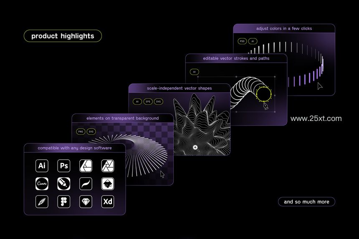The height and width of the screenshot is (239, 359).
Task: Click the feather quill app icon
Action: (x=42, y=201)
